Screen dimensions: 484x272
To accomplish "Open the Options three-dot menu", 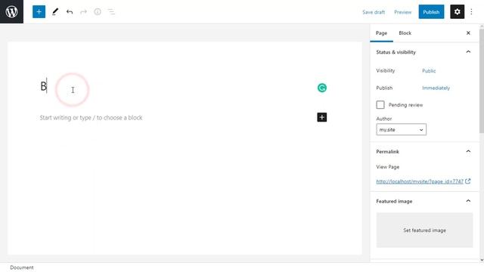I will coord(471,12).
